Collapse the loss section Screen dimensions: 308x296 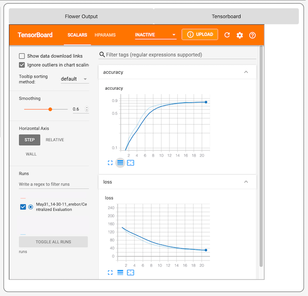click(x=246, y=182)
